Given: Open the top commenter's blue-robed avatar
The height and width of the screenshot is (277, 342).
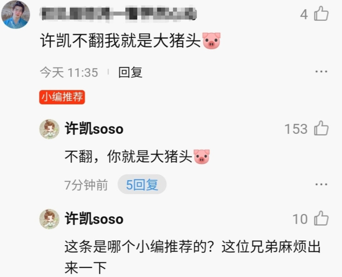Looking at the screenshot, I should click(15, 14).
